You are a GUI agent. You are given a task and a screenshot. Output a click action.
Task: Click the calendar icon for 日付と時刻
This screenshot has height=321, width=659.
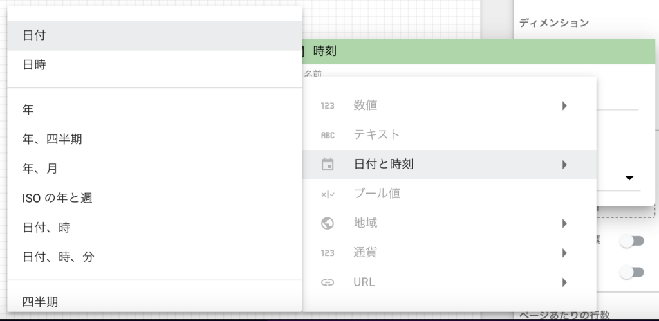pyautogui.click(x=328, y=165)
